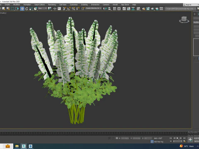Activate the Select and Scale tool
The height and width of the screenshot is (149, 199).
coord(31,9)
